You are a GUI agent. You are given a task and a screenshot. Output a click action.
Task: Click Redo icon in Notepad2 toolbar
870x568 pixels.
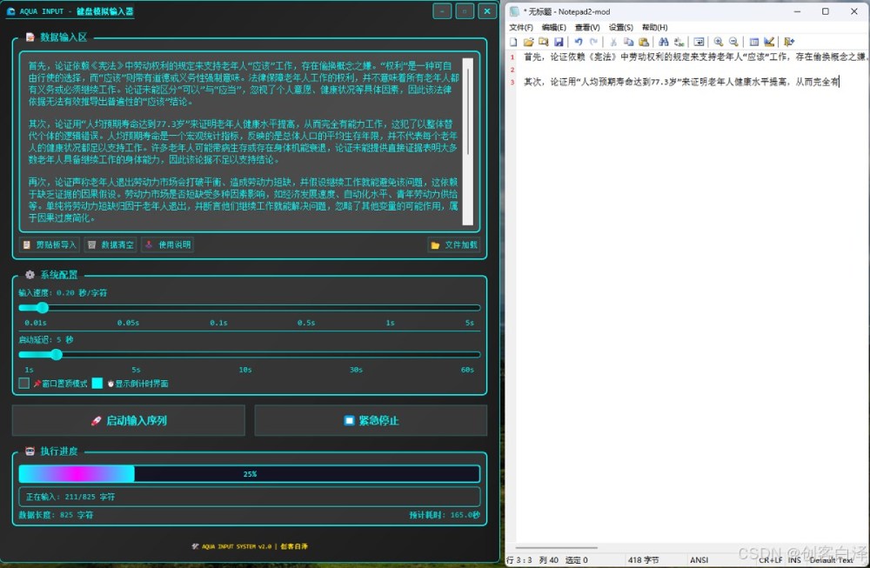pos(593,42)
